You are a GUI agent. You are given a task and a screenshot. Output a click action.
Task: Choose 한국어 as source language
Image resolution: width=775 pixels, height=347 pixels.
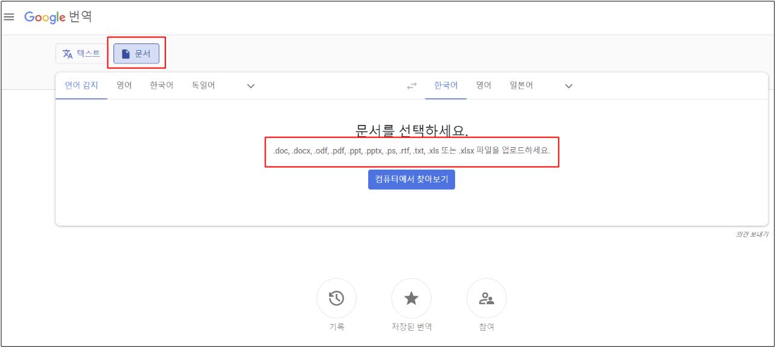click(x=162, y=86)
